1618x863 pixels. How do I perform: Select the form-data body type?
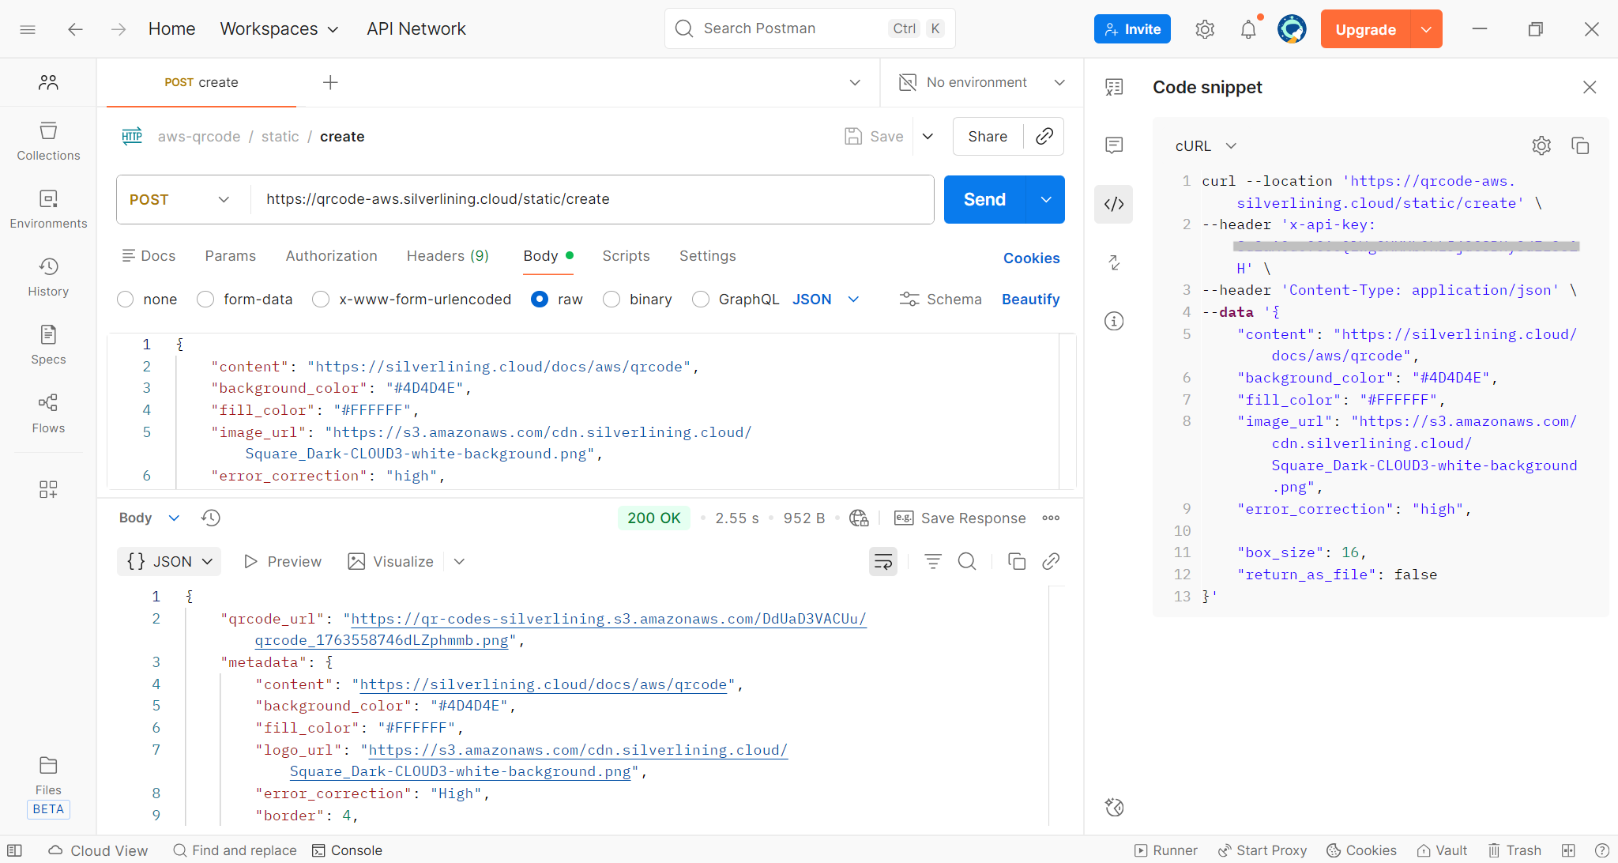(x=205, y=300)
